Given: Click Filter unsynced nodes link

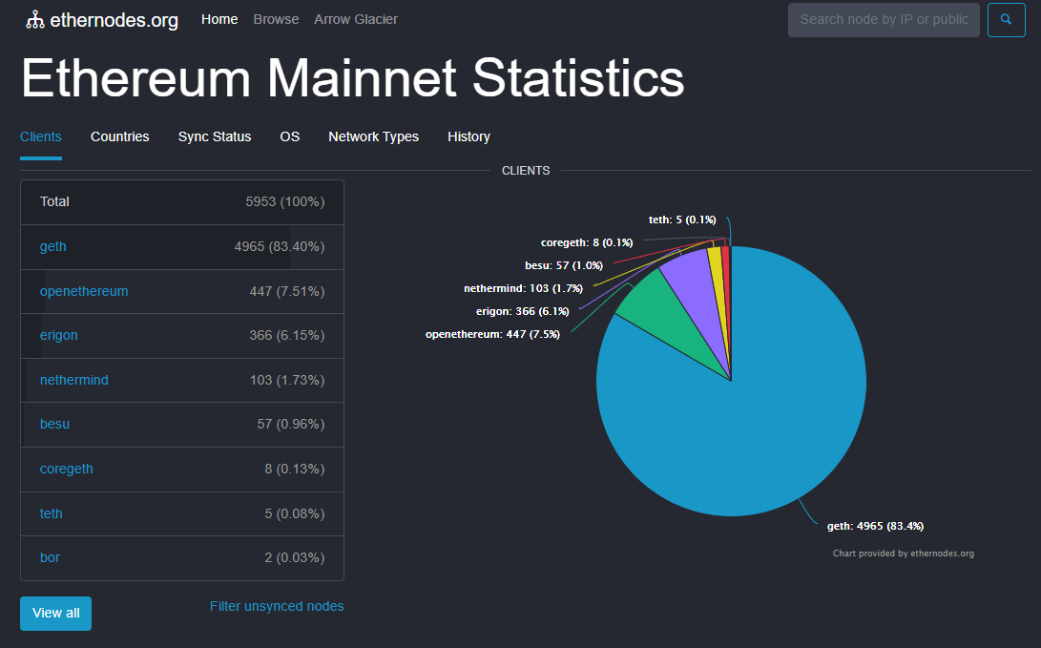Looking at the screenshot, I should click(277, 606).
